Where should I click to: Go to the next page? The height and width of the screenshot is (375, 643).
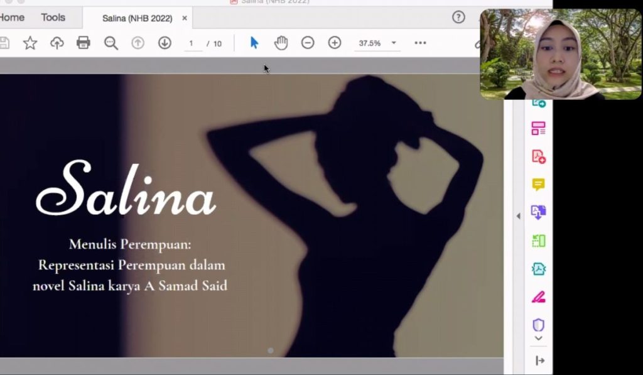(x=165, y=43)
